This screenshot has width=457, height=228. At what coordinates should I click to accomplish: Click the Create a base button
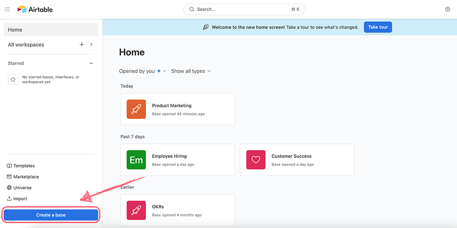[51, 215]
